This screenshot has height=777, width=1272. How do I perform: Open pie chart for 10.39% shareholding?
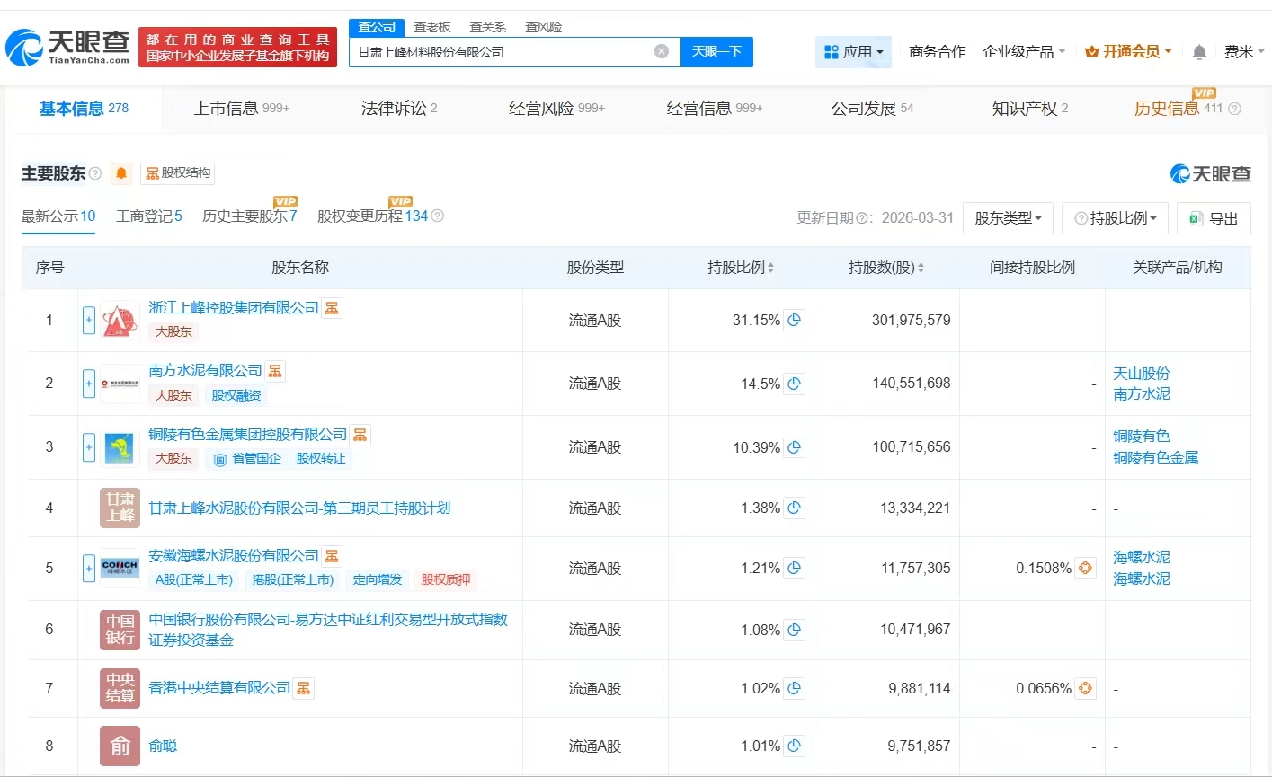click(x=795, y=447)
